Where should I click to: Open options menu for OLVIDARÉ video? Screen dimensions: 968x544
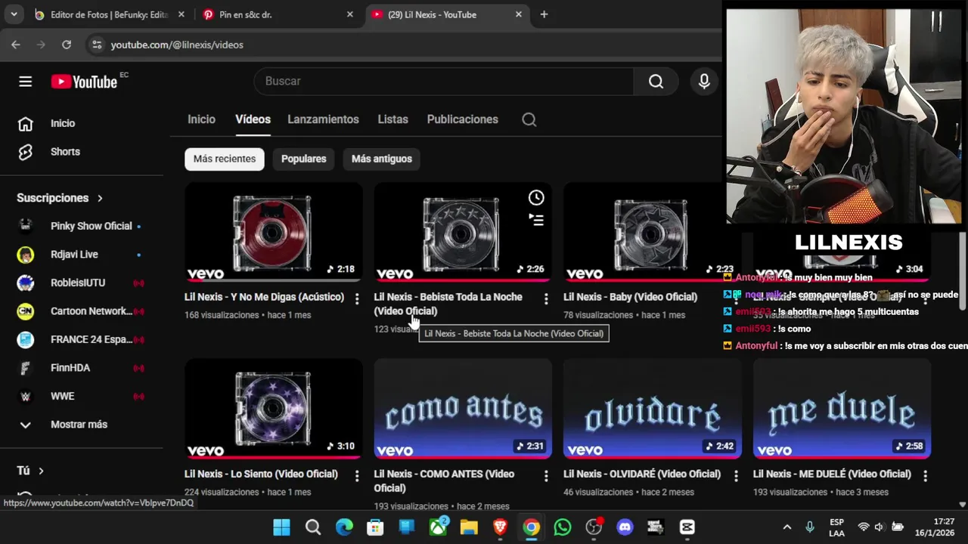click(x=736, y=476)
